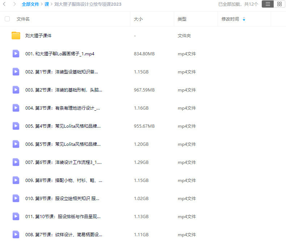Image resolution: width=286 pixels, height=246 pixels.
Task: Click video icon for file 001
Action: tap(16, 54)
